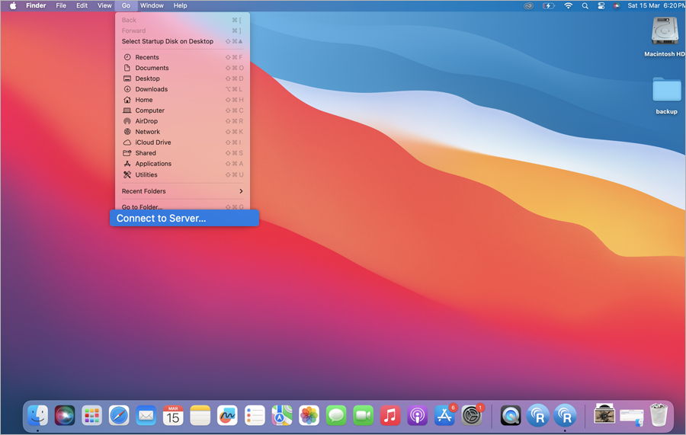
Task: Close the open Go menu
Action: click(x=126, y=5)
